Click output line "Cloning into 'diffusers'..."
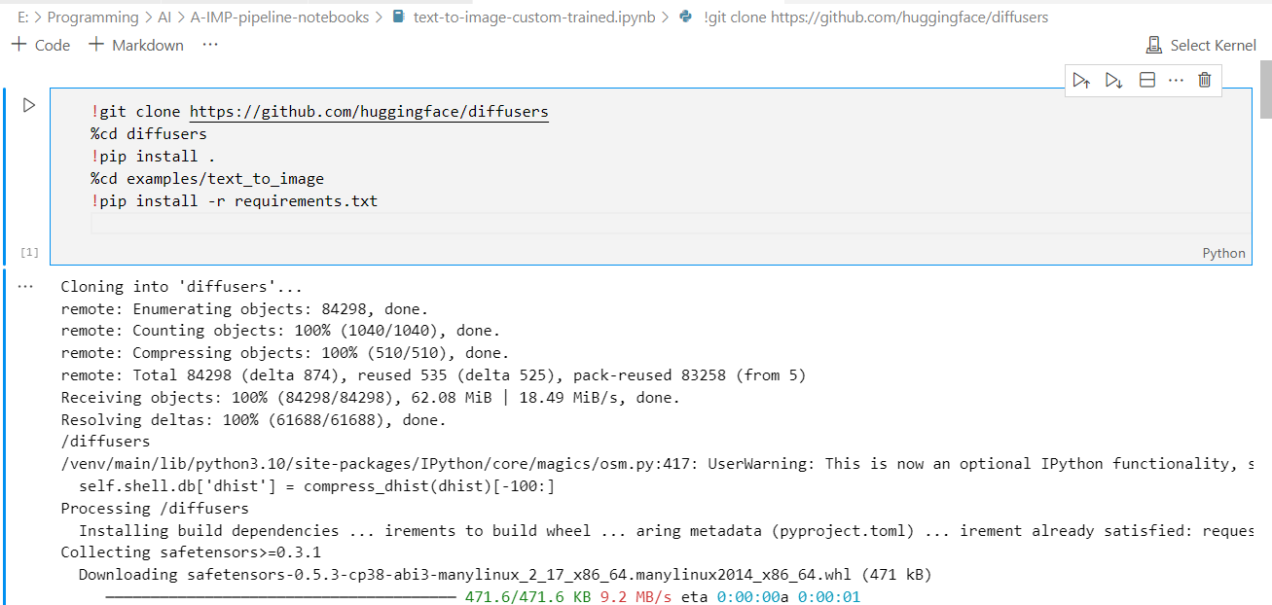The height and width of the screenshot is (605, 1272). [x=182, y=287]
